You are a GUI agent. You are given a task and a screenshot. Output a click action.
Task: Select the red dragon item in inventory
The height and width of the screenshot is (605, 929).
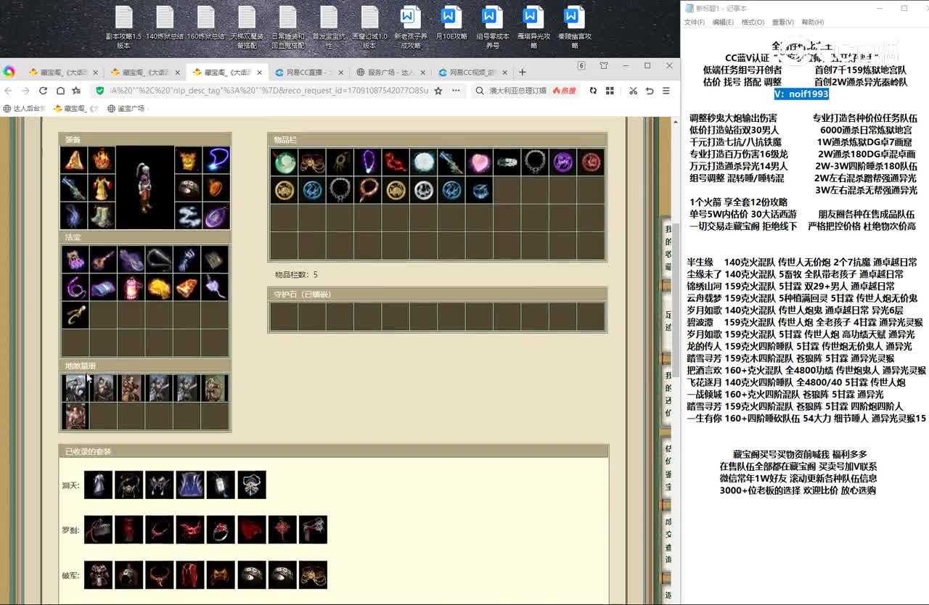tap(396, 162)
